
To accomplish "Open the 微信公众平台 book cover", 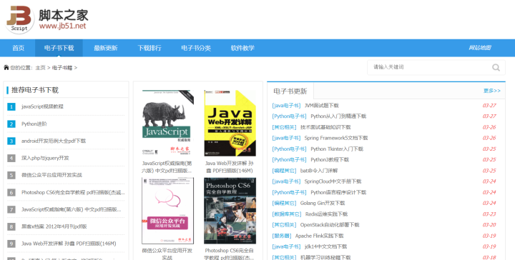I will point(167,211).
